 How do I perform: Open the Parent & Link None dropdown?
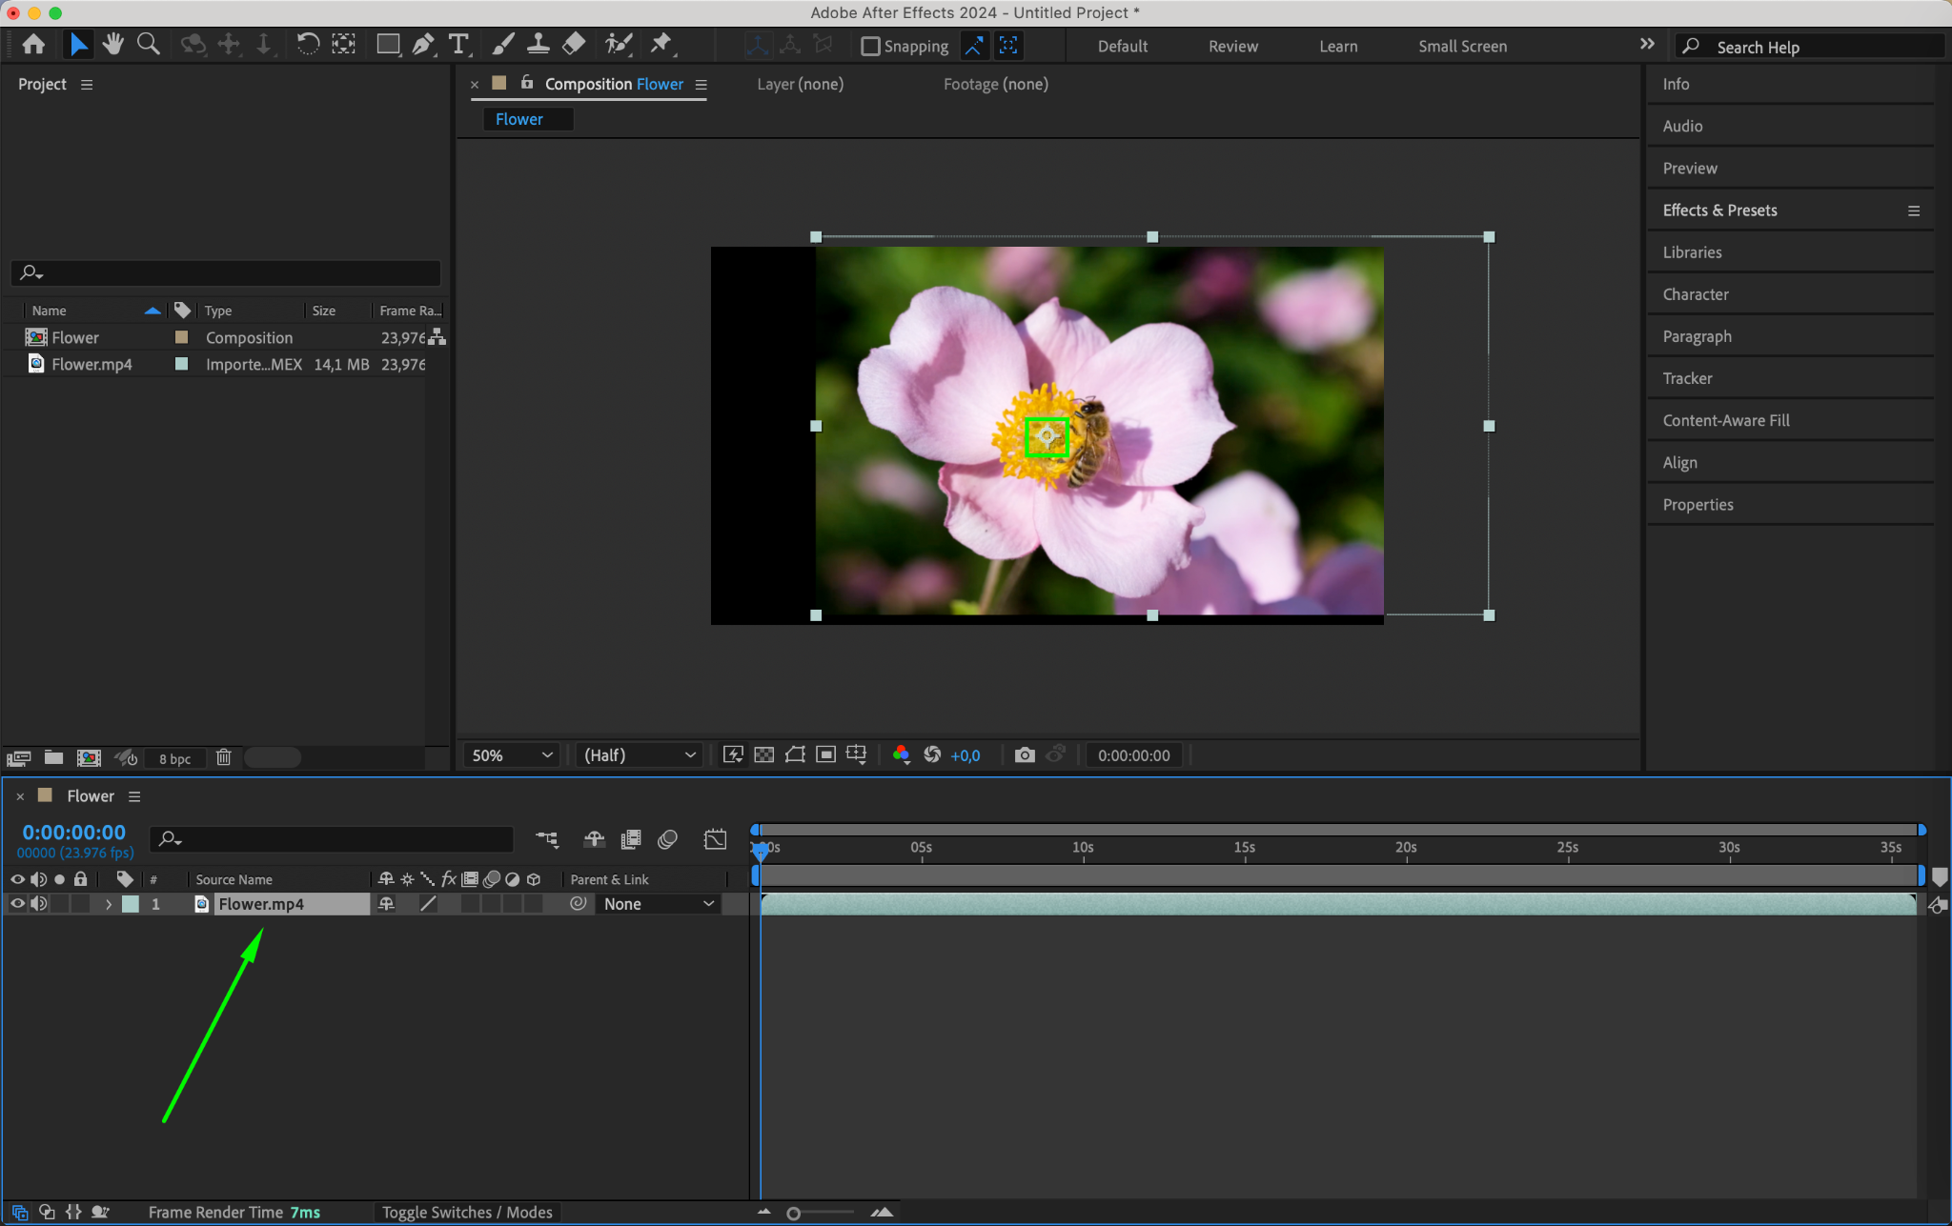(x=658, y=904)
